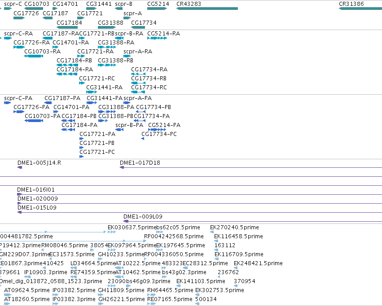Click the scpr-C-RA transcript label
This screenshot has height=306, width=382.
coord(18,34)
